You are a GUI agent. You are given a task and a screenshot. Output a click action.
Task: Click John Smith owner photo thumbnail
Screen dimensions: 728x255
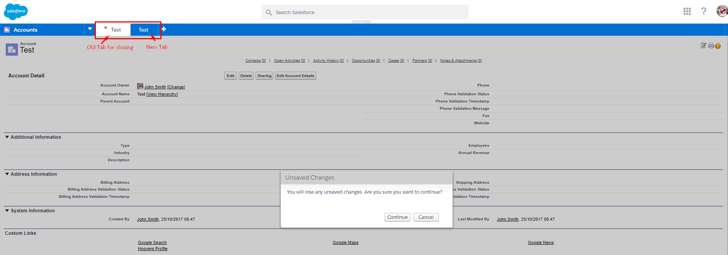point(140,86)
